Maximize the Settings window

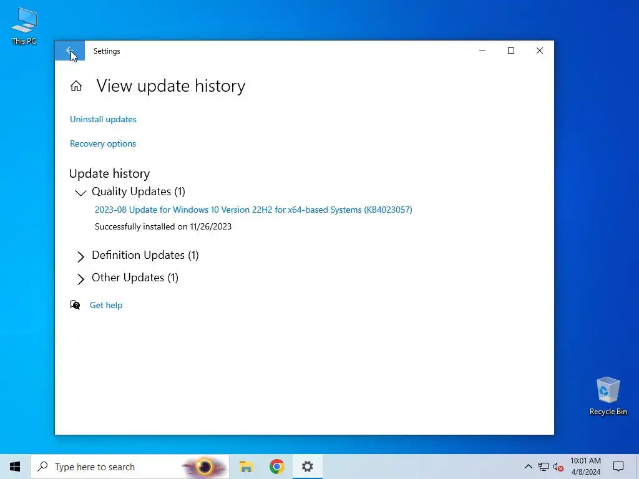[x=511, y=51]
